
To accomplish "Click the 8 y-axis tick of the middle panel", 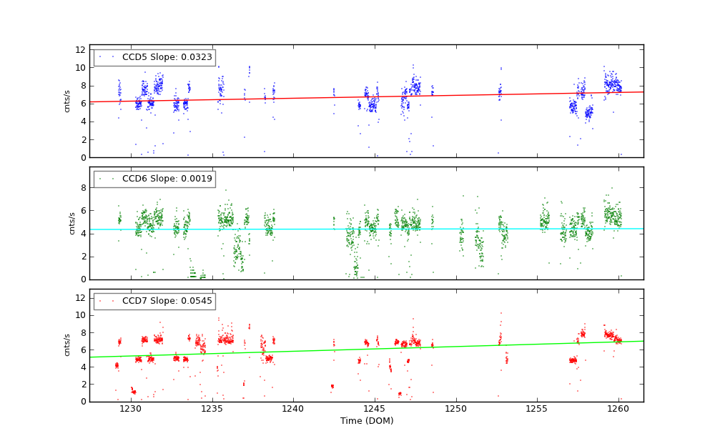I will coord(83,188).
